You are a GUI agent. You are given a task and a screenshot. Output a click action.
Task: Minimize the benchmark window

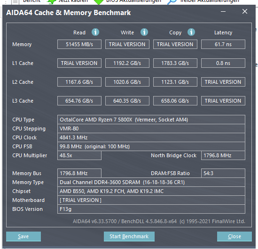pyautogui.click(x=223, y=12)
